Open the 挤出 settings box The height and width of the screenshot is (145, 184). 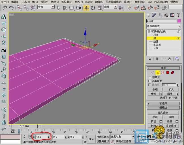pos(161,122)
